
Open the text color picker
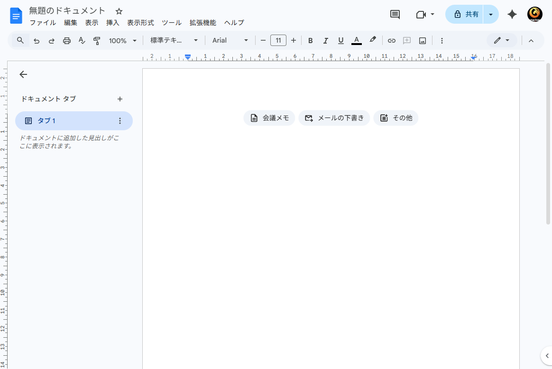[357, 41]
